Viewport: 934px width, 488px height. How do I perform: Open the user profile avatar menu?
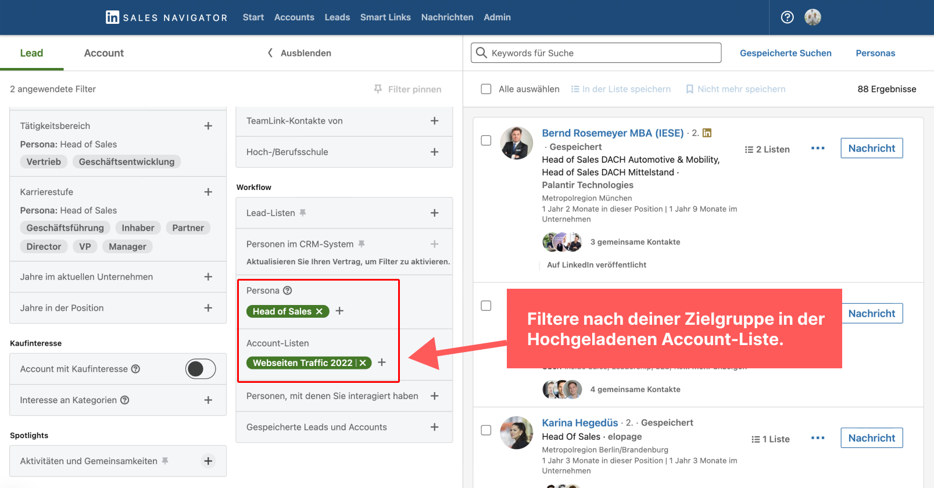[813, 17]
